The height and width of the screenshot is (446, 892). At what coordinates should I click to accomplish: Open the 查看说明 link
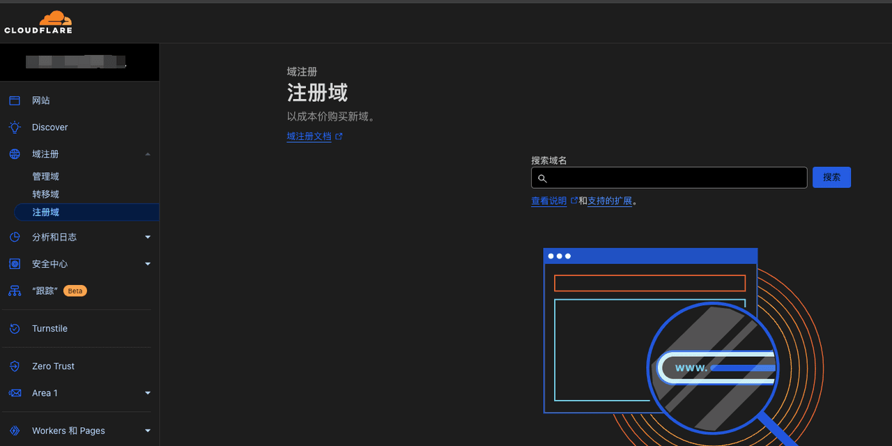tap(549, 201)
